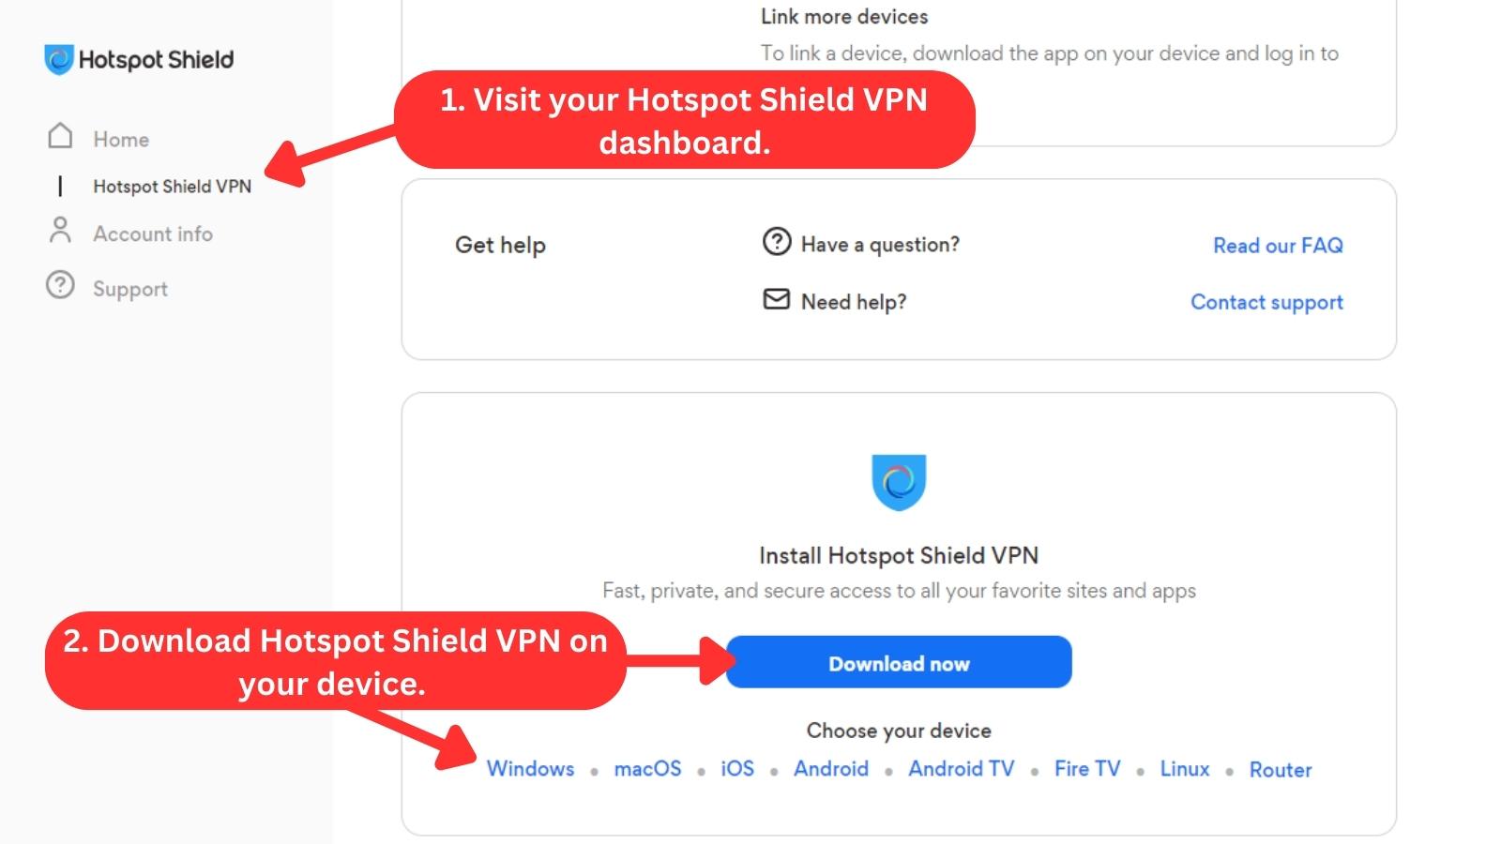This screenshot has width=1501, height=844.
Task: Open the Router setup link
Action: (x=1281, y=770)
